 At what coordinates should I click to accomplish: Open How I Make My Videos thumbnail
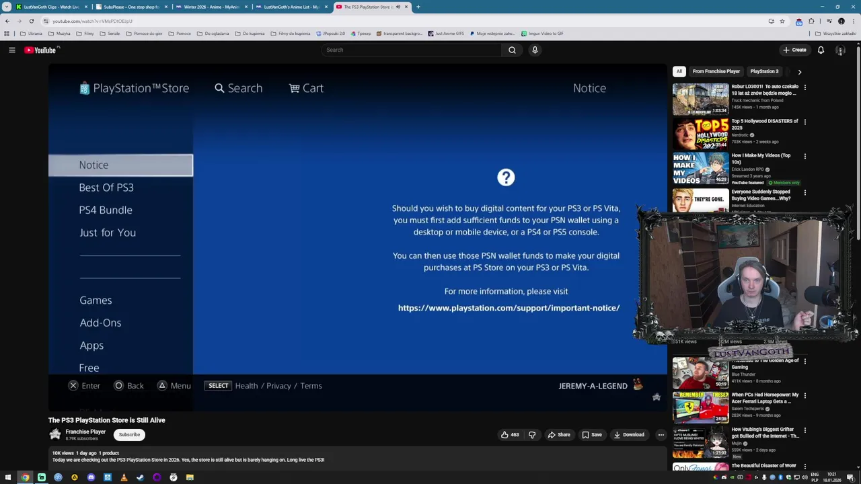click(700, 168)
